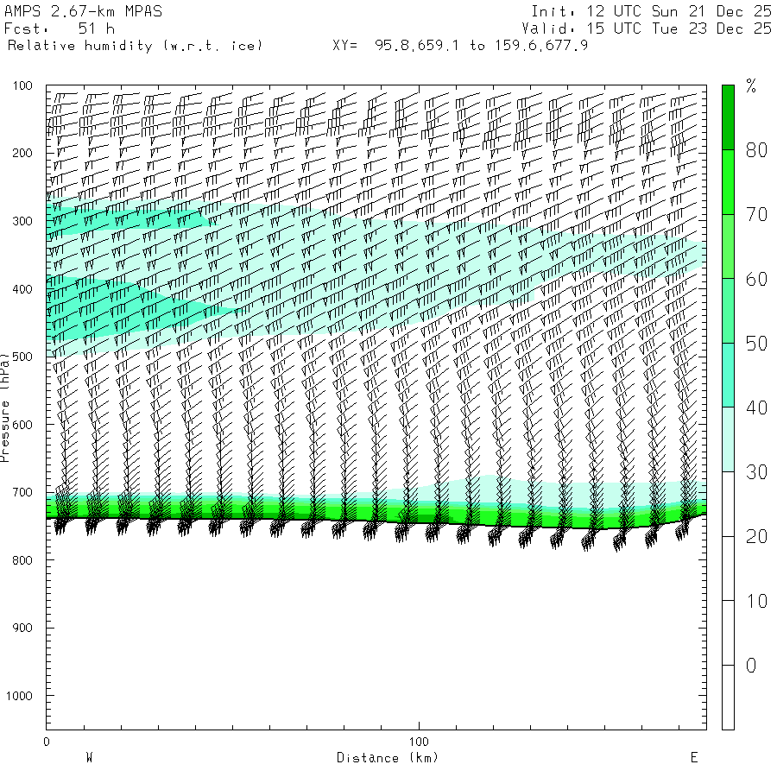Click the "%" unit label above the colorbar
Screen dimensions: 777x777
751,85
